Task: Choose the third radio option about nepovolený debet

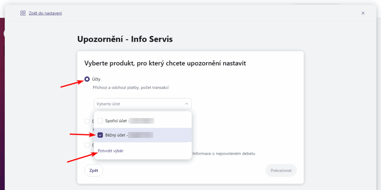Action: [87, 145]
